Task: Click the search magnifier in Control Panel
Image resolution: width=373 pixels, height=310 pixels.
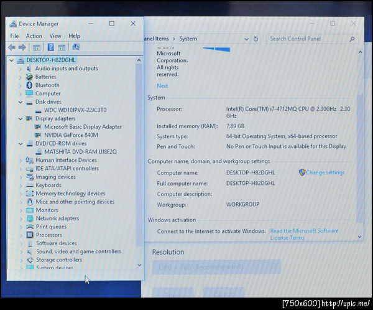Action: 352,39
